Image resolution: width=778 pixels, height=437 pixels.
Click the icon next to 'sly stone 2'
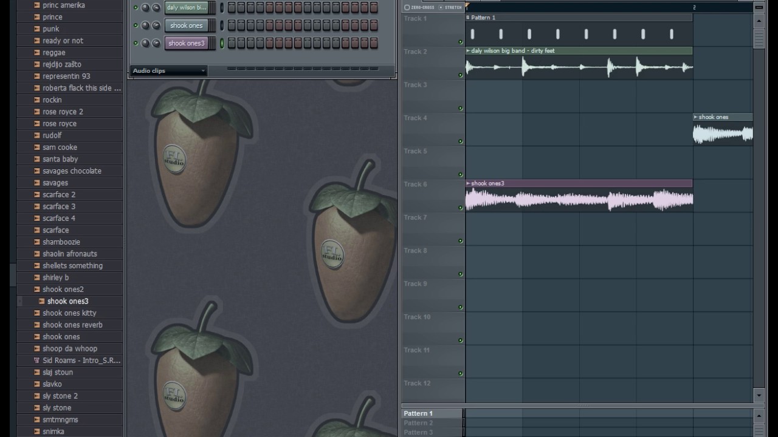click(36, 396)
